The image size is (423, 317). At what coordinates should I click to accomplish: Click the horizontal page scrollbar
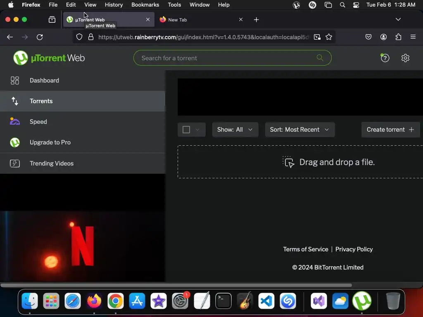[x=176, y=285]
